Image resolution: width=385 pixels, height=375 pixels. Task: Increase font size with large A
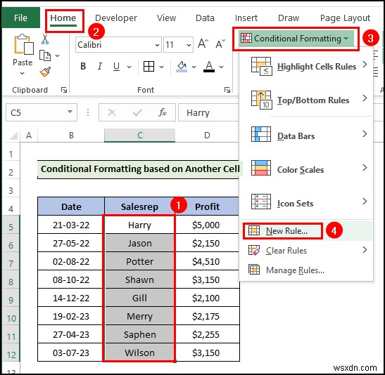tap(203, 44)
